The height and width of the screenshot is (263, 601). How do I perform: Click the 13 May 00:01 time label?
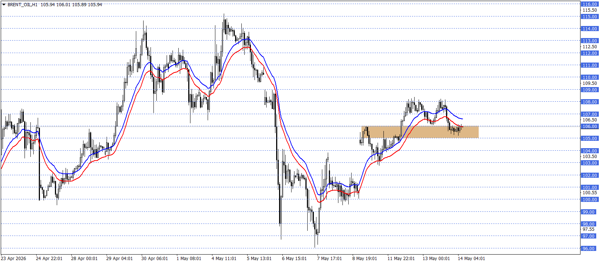[x=436, y=258]
